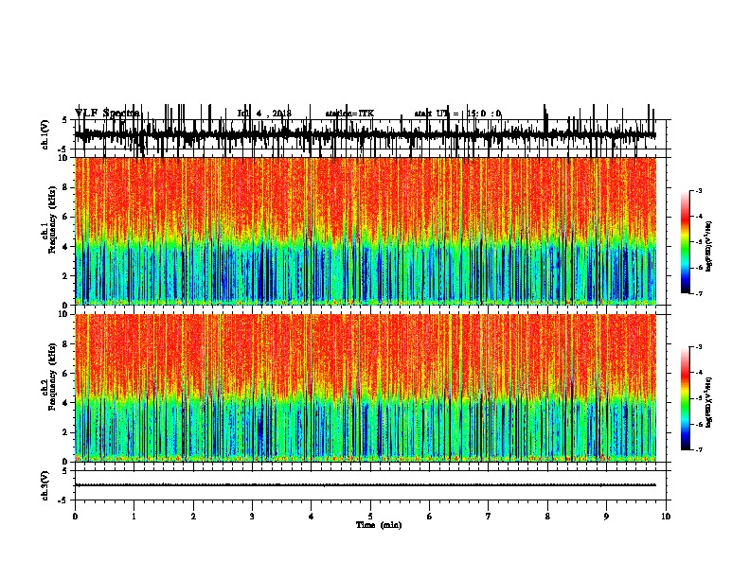The image size is (750, 579).
Task: Click the "-3" label on ch.2 color bar
Action: pyautogui.click(x=698, y=347)
